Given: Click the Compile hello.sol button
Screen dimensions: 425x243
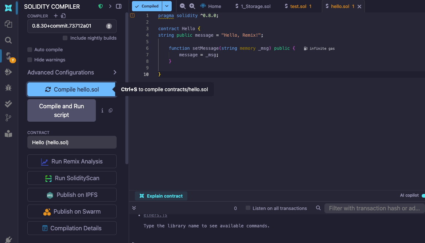Looking at the screenshot, I should 71,89.
